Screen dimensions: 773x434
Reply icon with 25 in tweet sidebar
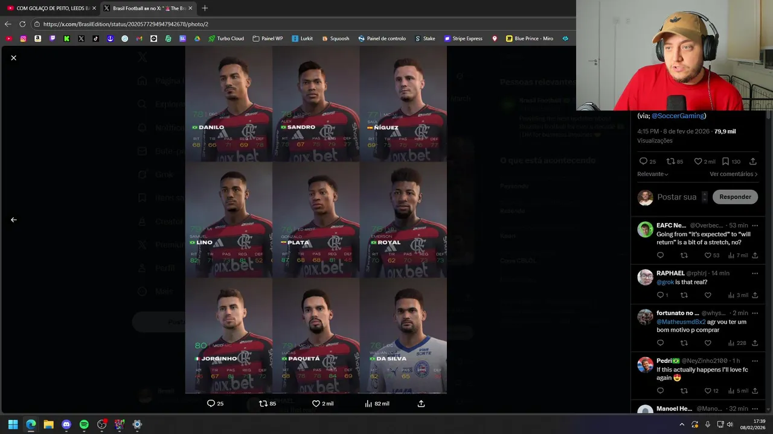pos(647,162)
